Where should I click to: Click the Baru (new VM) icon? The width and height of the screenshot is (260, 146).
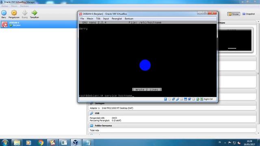click(x=4, y=13)
